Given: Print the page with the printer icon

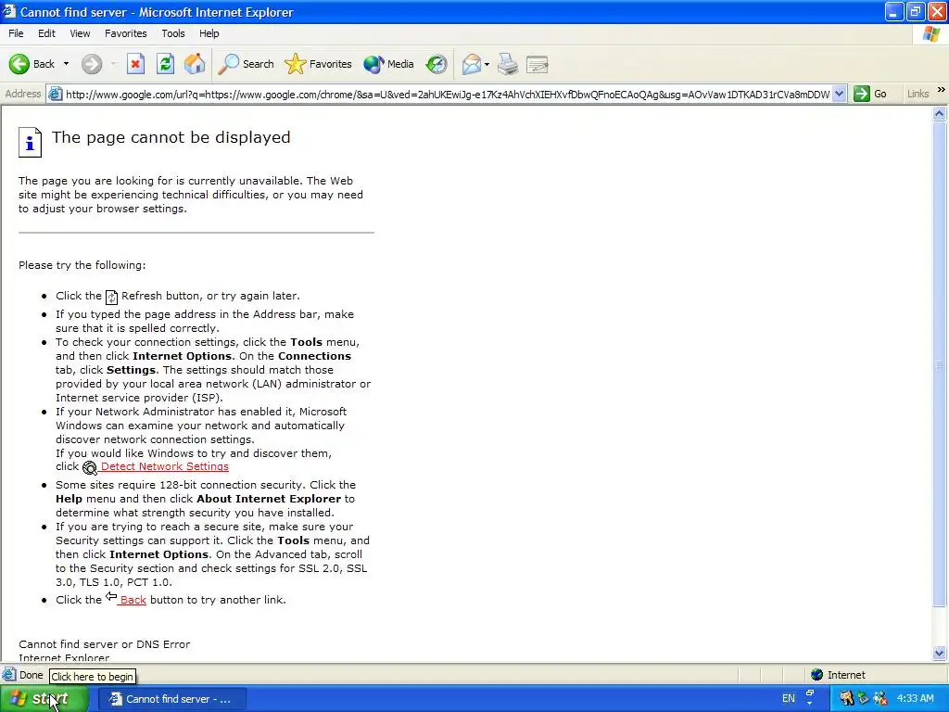Looking at the screenshot, I should click(508, 64).
